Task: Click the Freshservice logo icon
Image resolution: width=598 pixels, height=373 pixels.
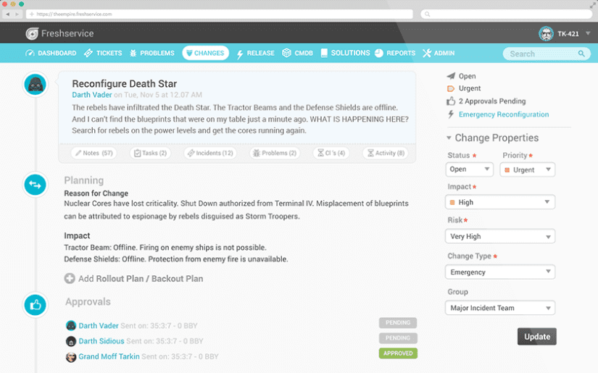Action: (x=32, y=33)
